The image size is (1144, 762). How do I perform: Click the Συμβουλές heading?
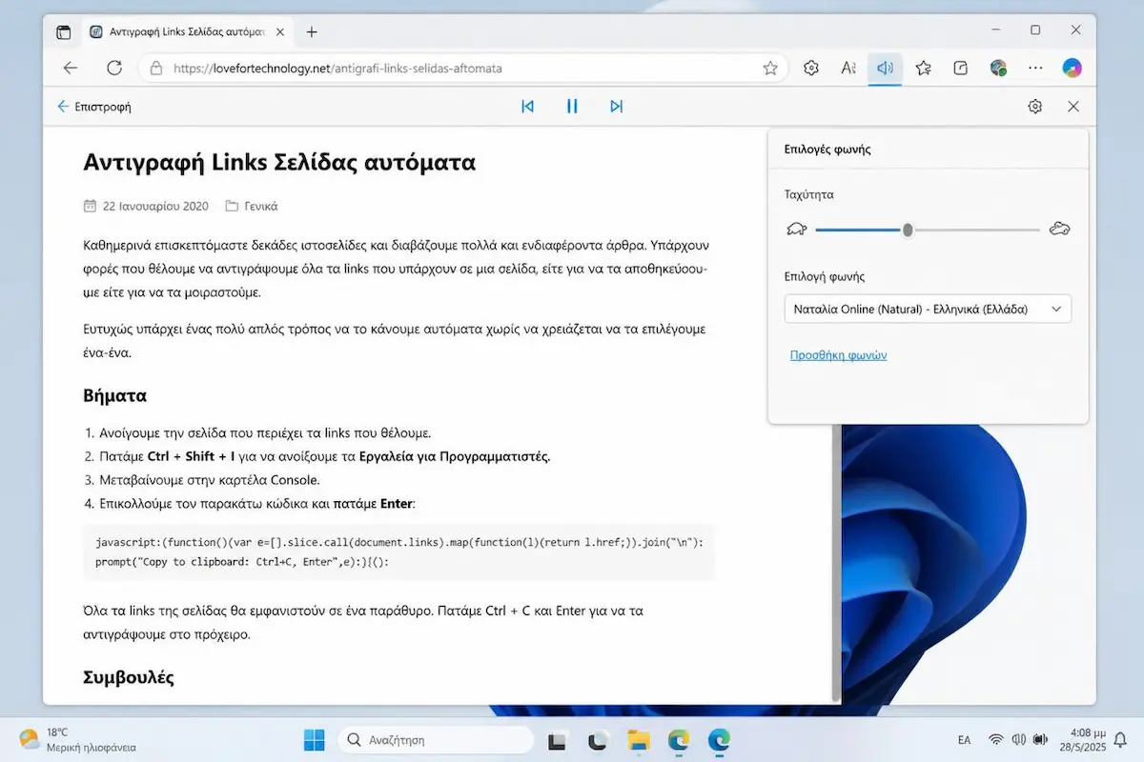tap(129, 678)
